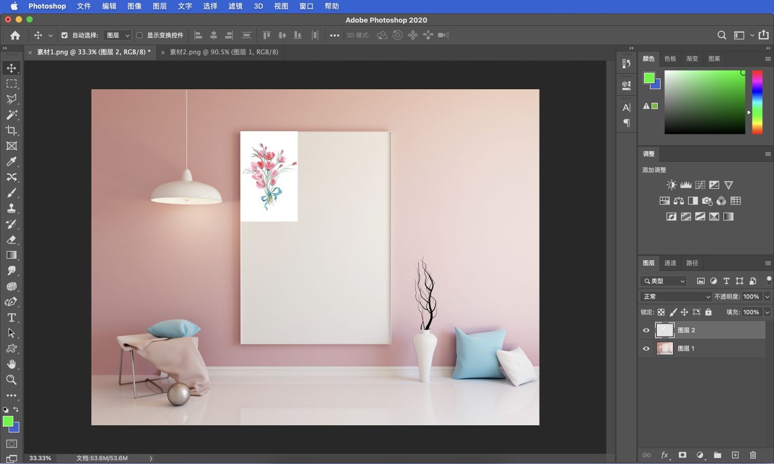Select the Move tool
This screenshot has width=774, height=464.
(x=11, y=68)
